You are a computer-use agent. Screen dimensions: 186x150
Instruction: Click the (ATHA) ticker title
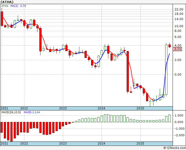click(x=7, y=2)
